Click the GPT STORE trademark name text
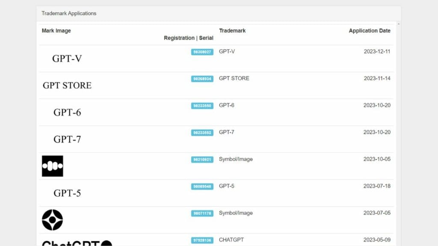The height and width of the screenshot is (246, 438). point(234,79)
